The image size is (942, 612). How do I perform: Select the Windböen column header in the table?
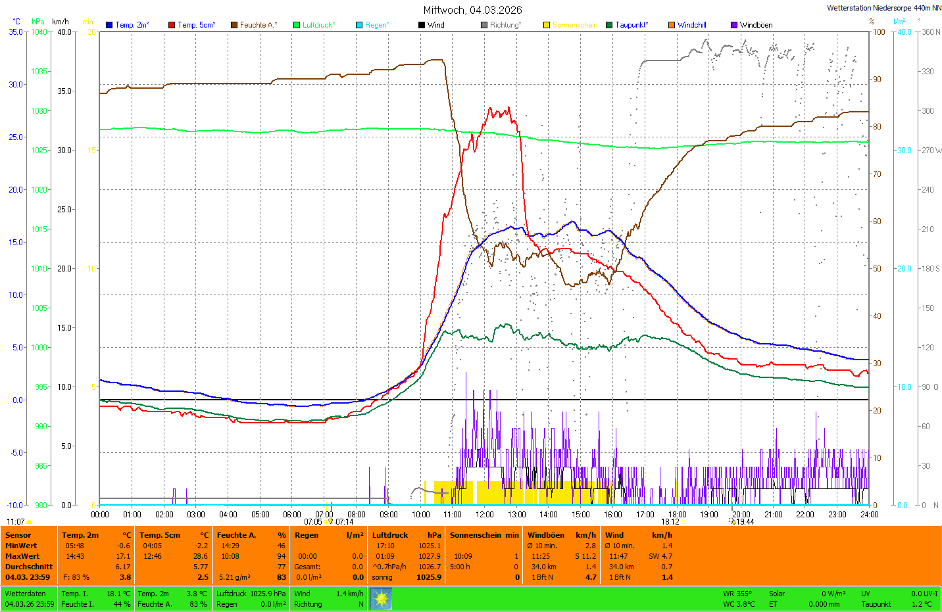pyautogui.click(x=545, y=535)
